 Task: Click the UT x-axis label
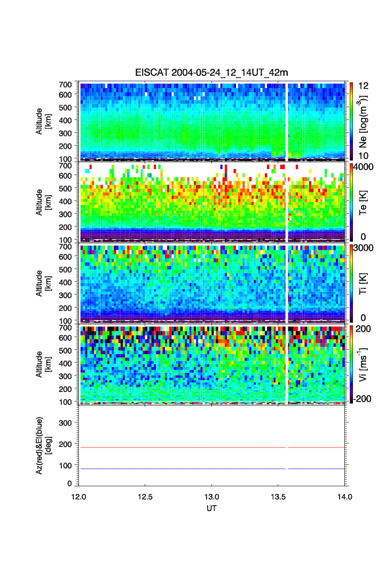(x=212, y=509)
